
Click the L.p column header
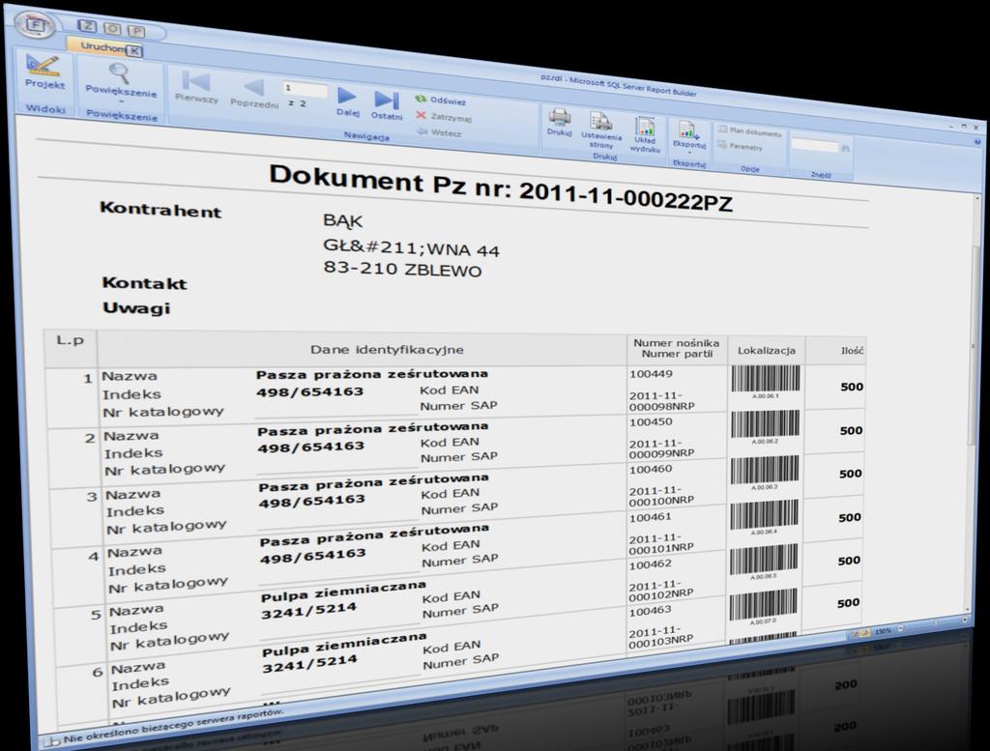[x=70, y=340]
